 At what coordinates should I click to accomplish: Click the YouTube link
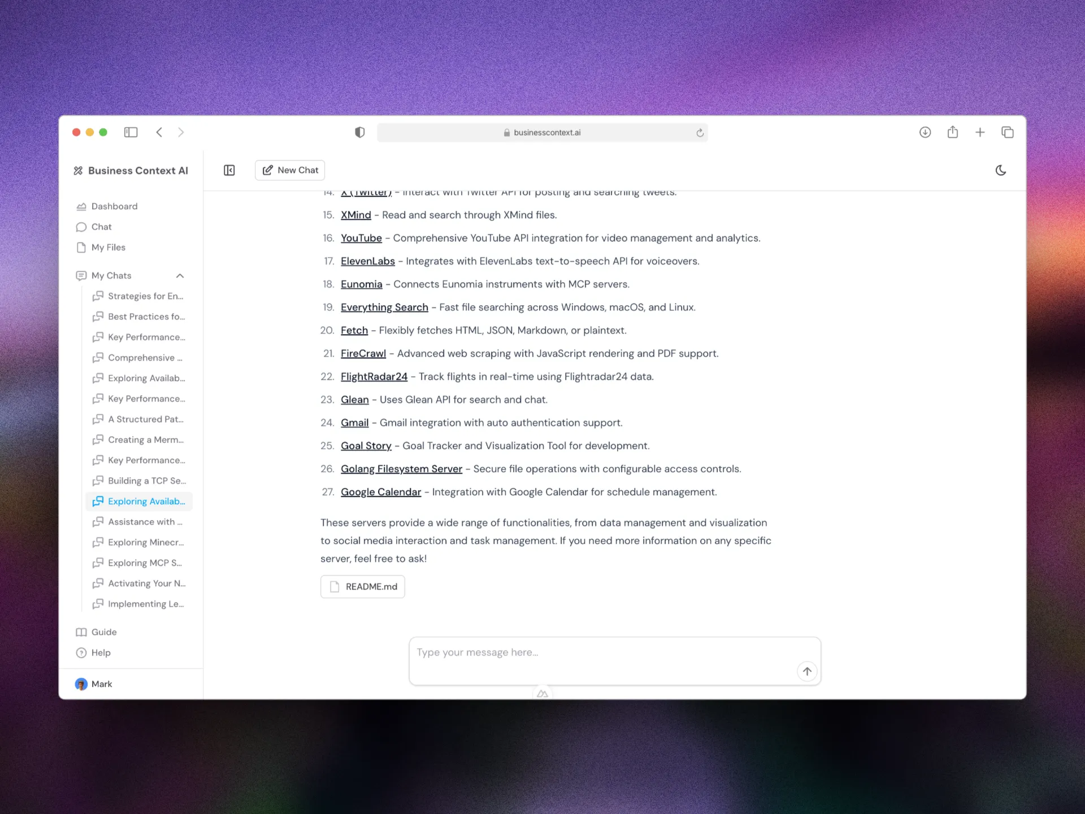point(361,239)
